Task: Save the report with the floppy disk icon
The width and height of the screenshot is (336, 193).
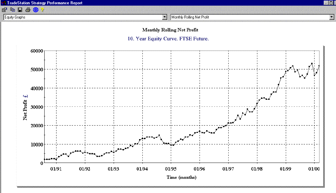Action: tap(20, 10)
